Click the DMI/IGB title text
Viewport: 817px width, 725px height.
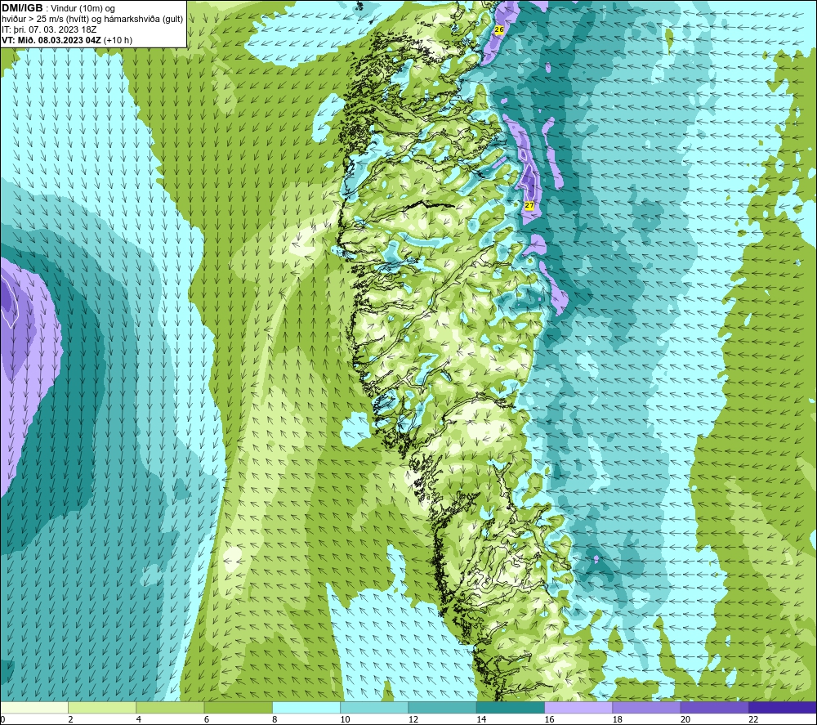pos(22,8)
